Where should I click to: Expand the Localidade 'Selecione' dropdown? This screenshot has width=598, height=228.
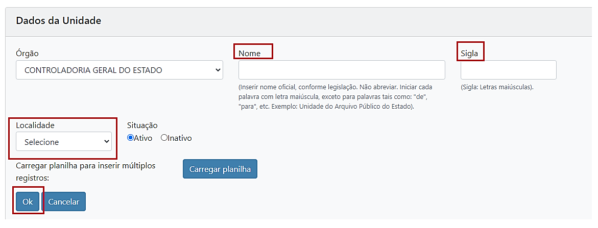(x=64, y=142)
